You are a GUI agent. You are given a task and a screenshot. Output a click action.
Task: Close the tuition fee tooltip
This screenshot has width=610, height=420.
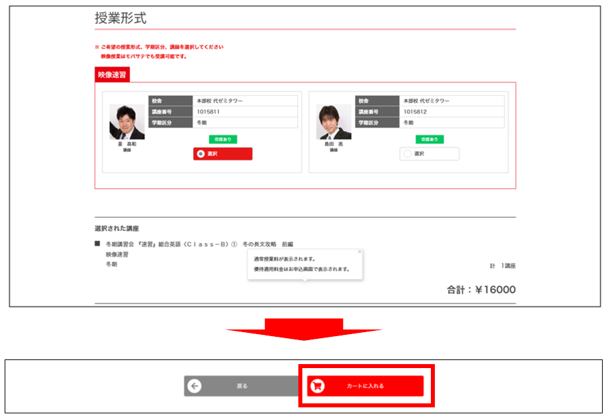[x=360, y=252]
